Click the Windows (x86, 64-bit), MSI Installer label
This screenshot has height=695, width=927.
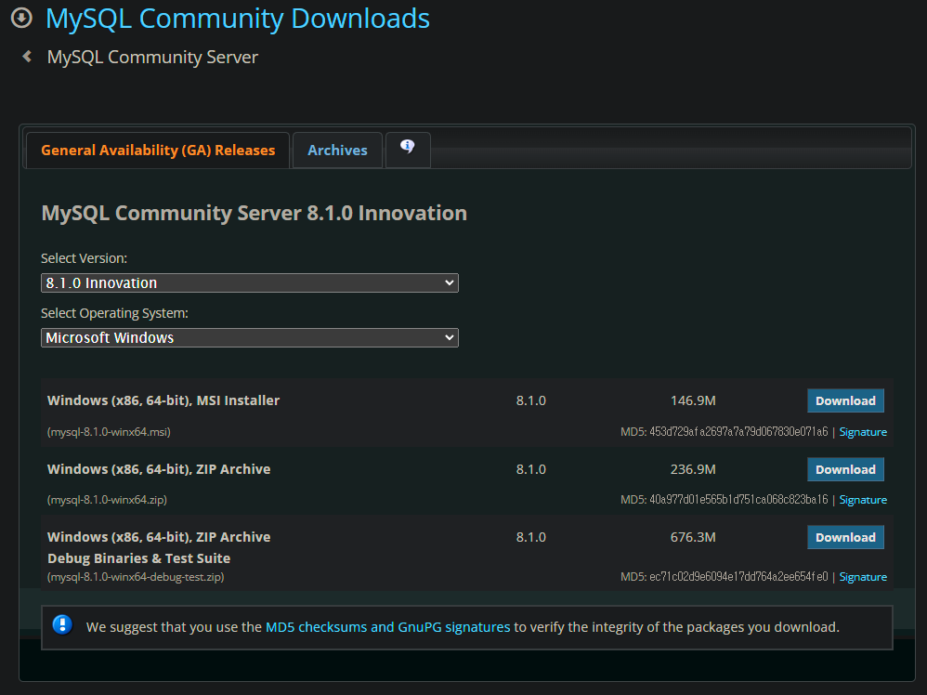coord(163,400)
